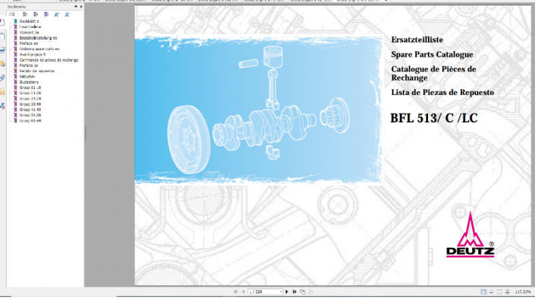Screen dimensions: 535x298
Task: Go to the first page
Action: click(235, 292)
